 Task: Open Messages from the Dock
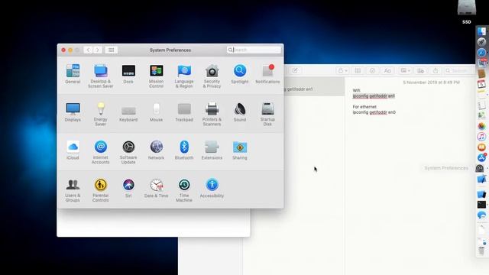coord(481,215)
